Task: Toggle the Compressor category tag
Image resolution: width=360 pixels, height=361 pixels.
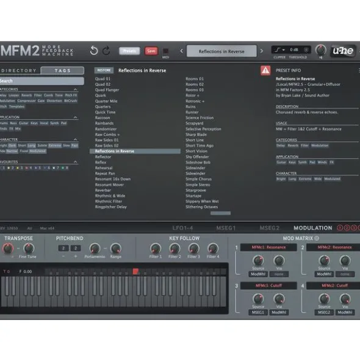Action: pyautogui.click(x=26, y=101)
